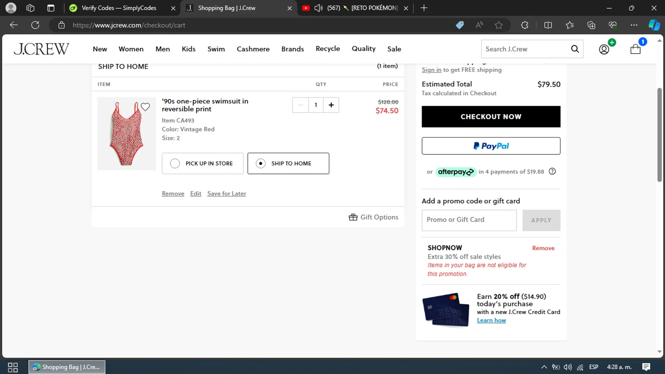The width and height of the screenshot is (665, 374).
Task: Click the page vertical scrollbar
Action: pos(660,135)
